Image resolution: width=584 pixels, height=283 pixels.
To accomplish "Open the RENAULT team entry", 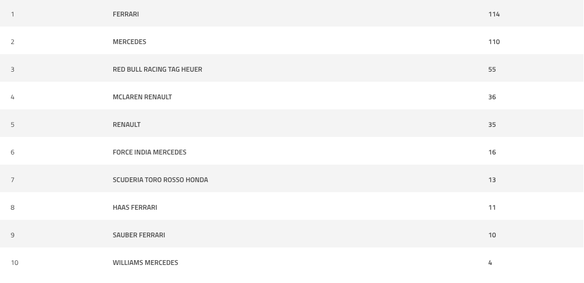I will click(126, 125).
